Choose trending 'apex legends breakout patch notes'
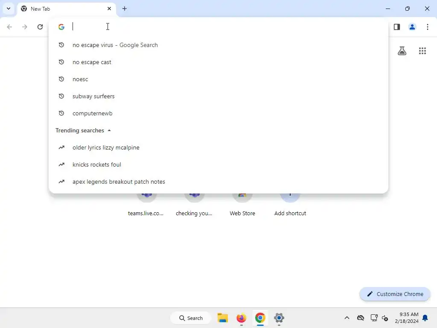This screenshot has width=437, height=328. pos(218,182)
